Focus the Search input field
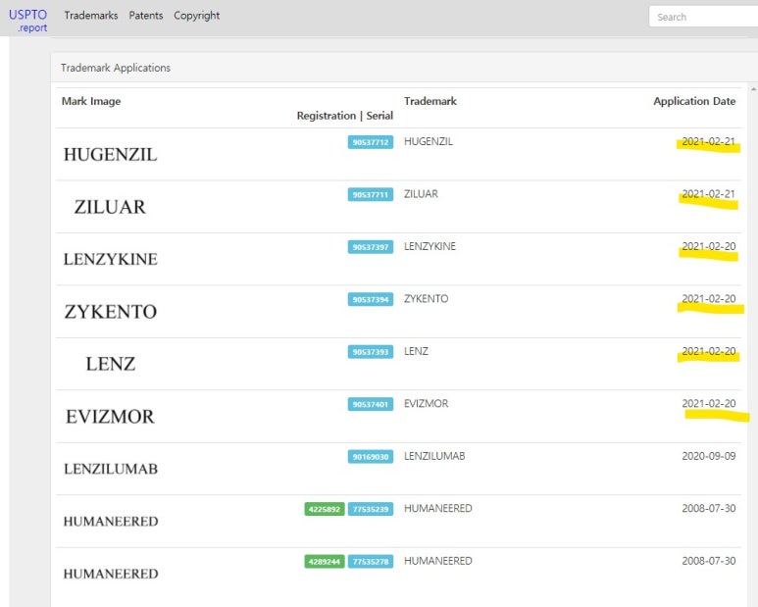758x607 pixels. click(x=703, y=17)
